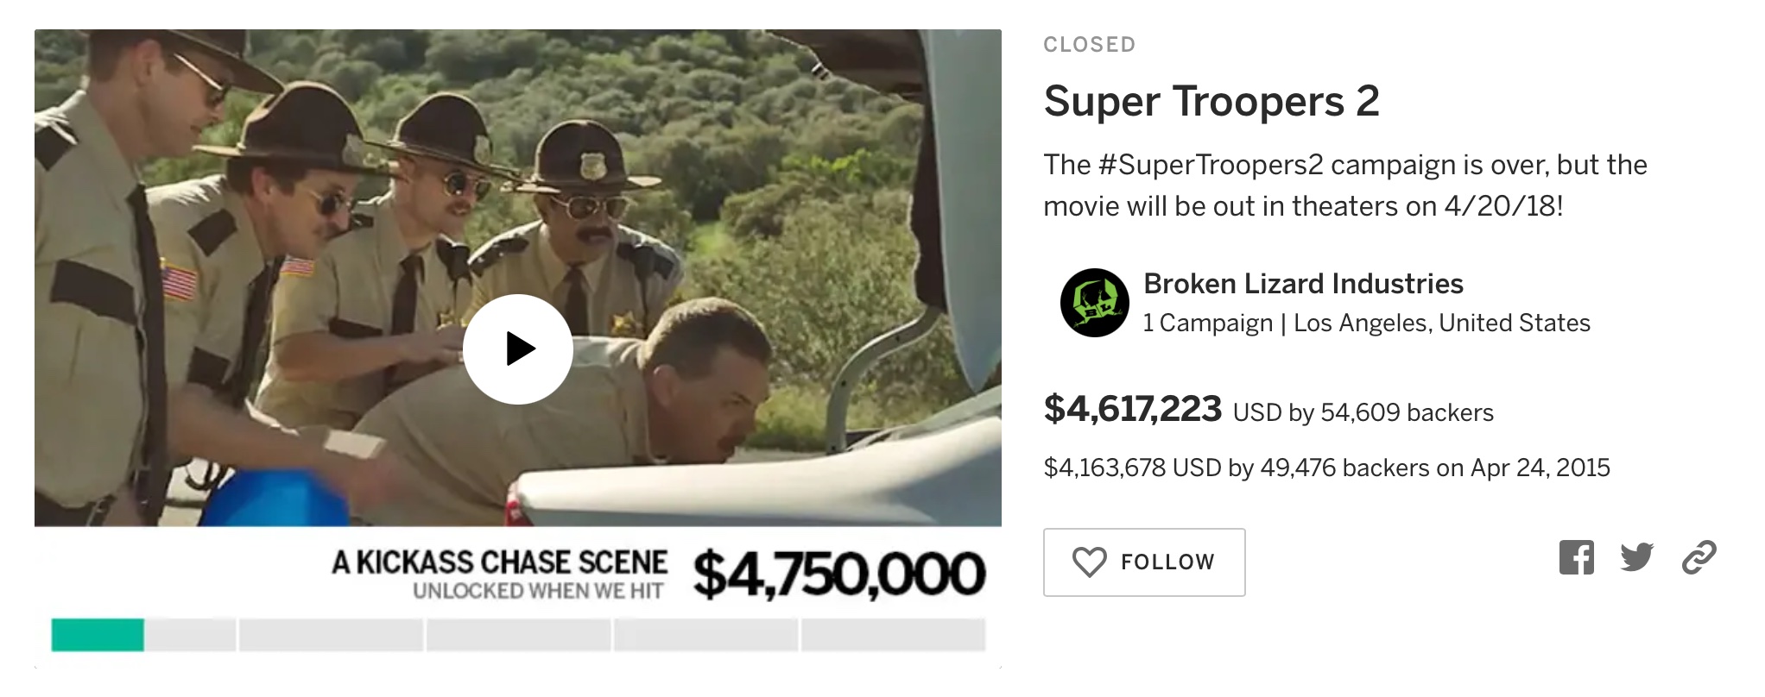Click the Apr 24, 2015 backers line
1765x697 pixels.
(x=1326, y=468)
